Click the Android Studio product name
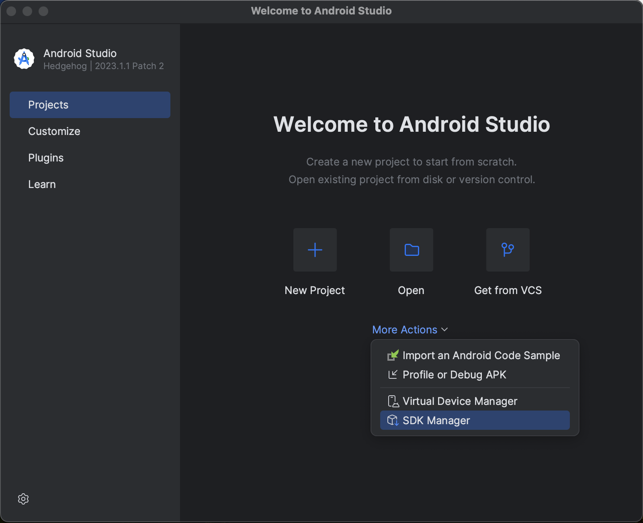Image resolution: width=643 pixels, height=523 pixels. point(80,53)
